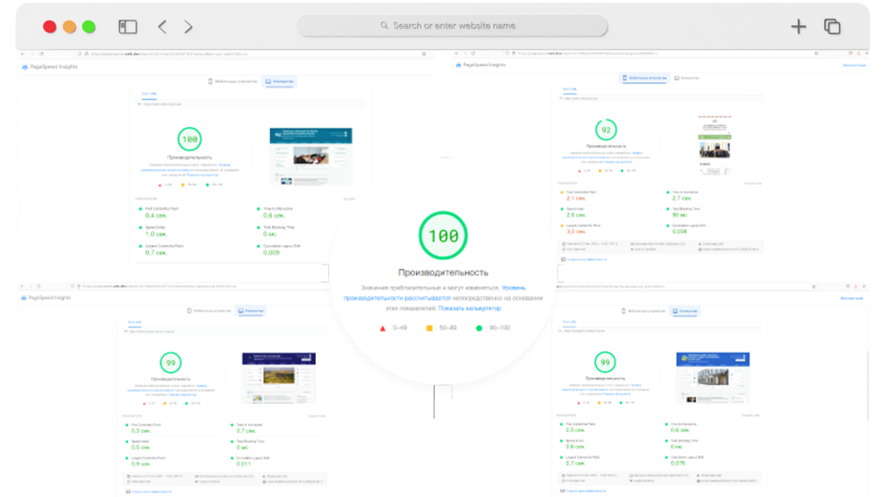Open a new tab with plus icon

(799, 27)
